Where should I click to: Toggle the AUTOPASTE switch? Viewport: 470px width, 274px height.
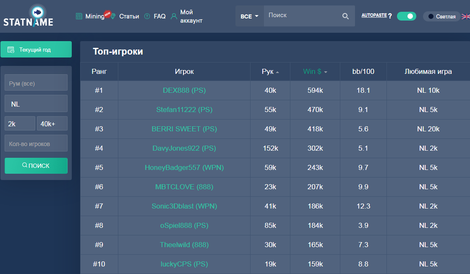(406, 16)
